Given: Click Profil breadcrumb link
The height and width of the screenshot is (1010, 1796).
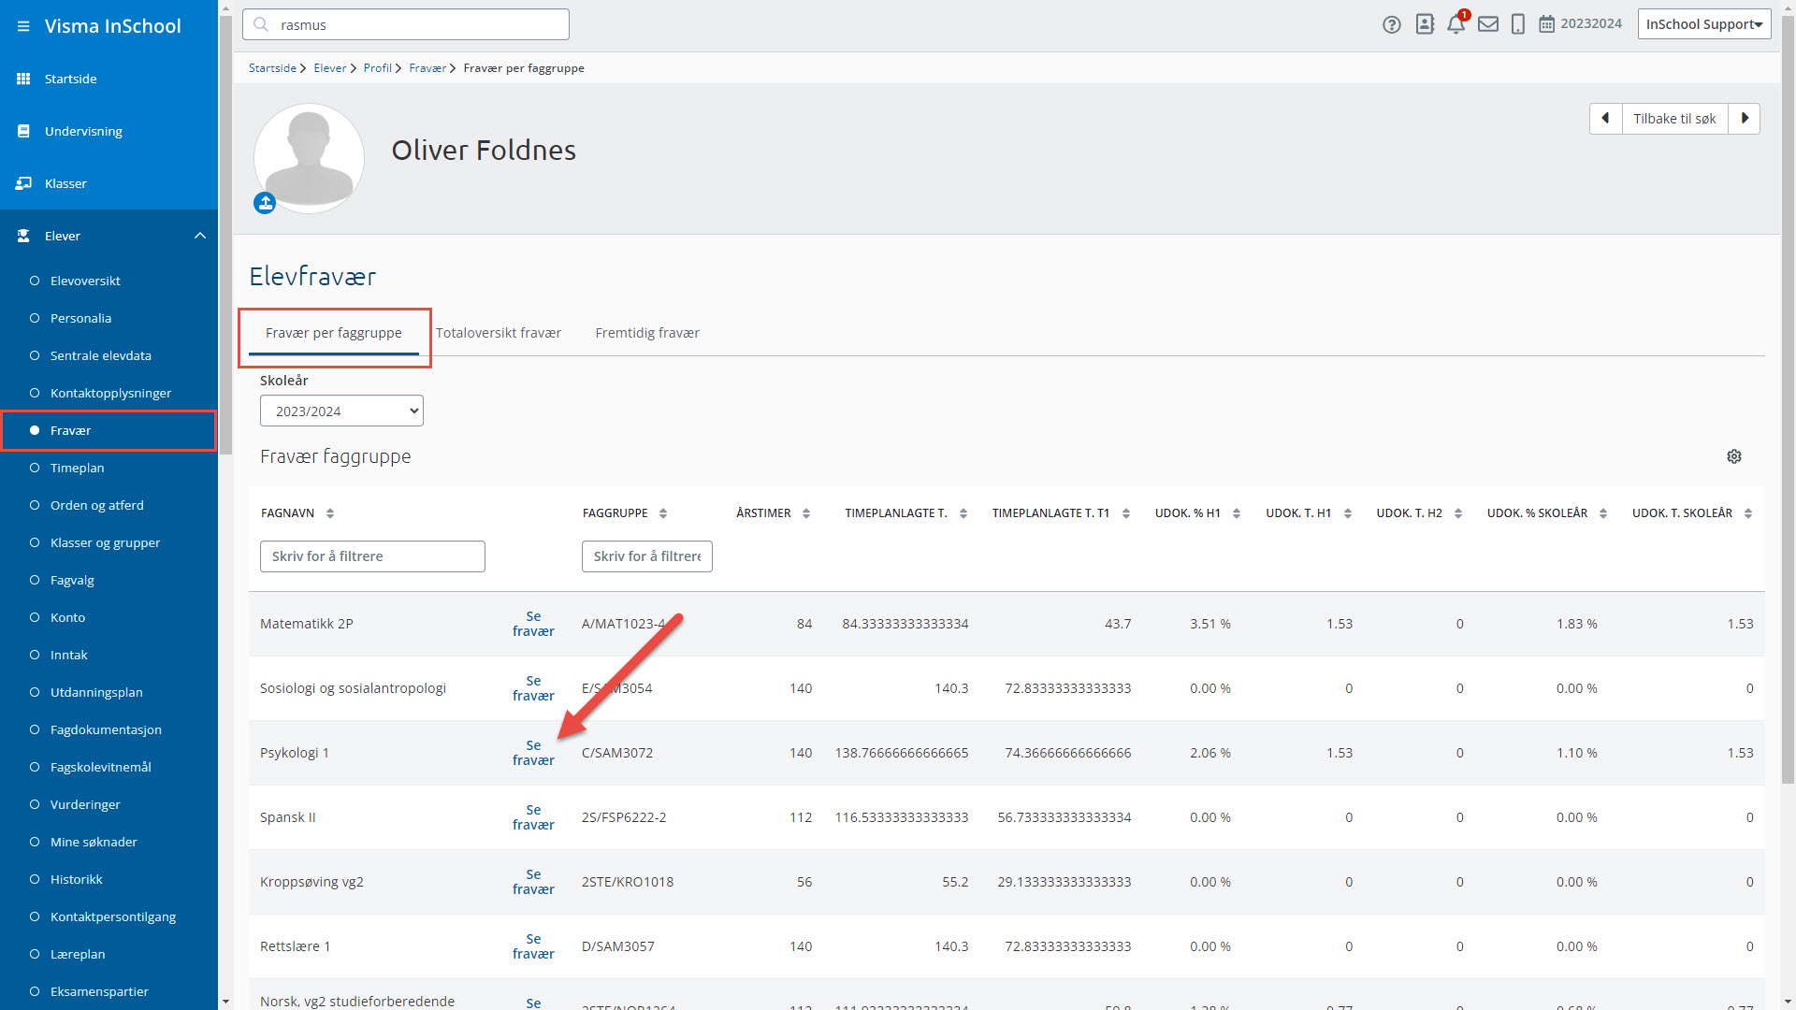Looking at the screenshot, I should click(378, 68).
